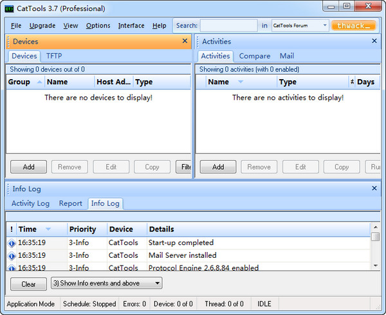
Task: Click the CatTools title bar app icon
Action: 10,8
